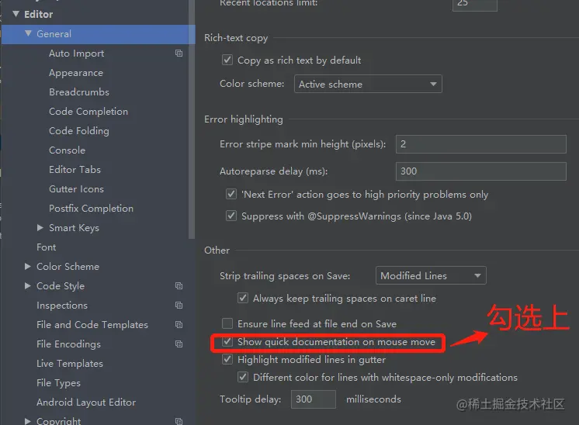Click Tooltip delay input field

(x=313, y=399)
